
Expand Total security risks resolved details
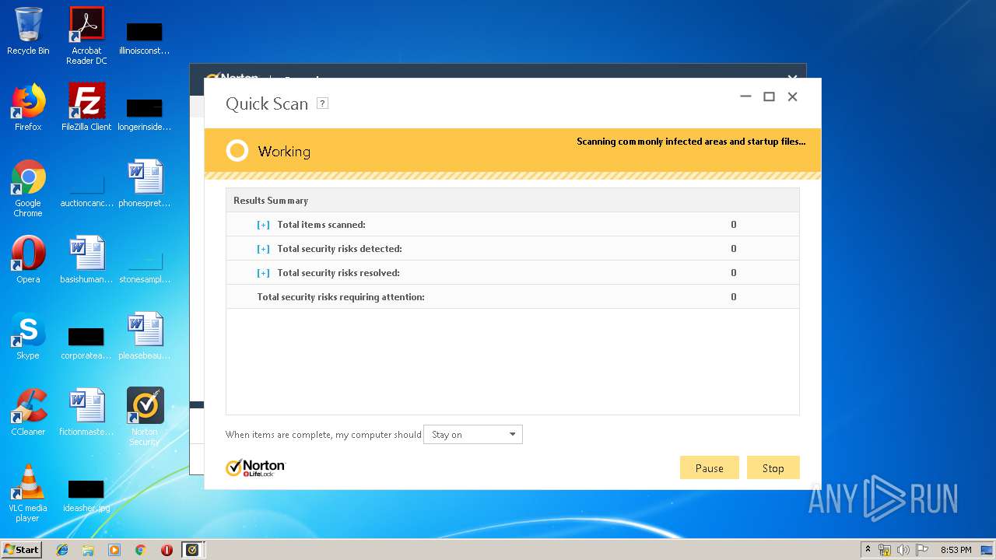pos(263,273)
